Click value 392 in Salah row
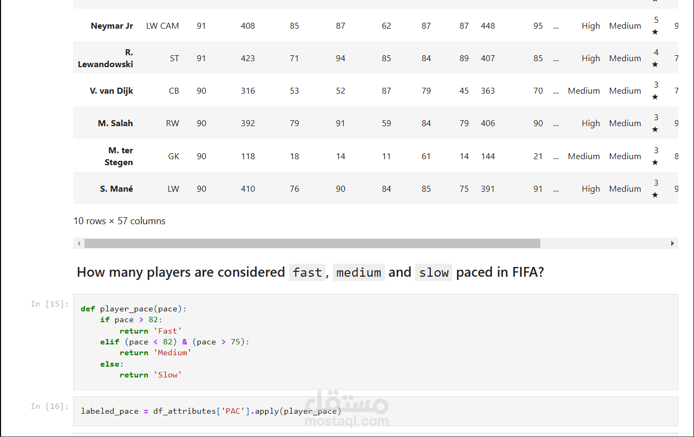Image resolution: width=694 pixels, height=437 pixels. 248,123
